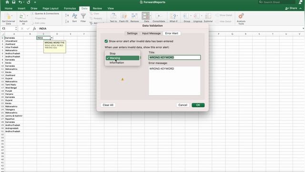
Task: Click the Cancel button
Action: (183, 105)
